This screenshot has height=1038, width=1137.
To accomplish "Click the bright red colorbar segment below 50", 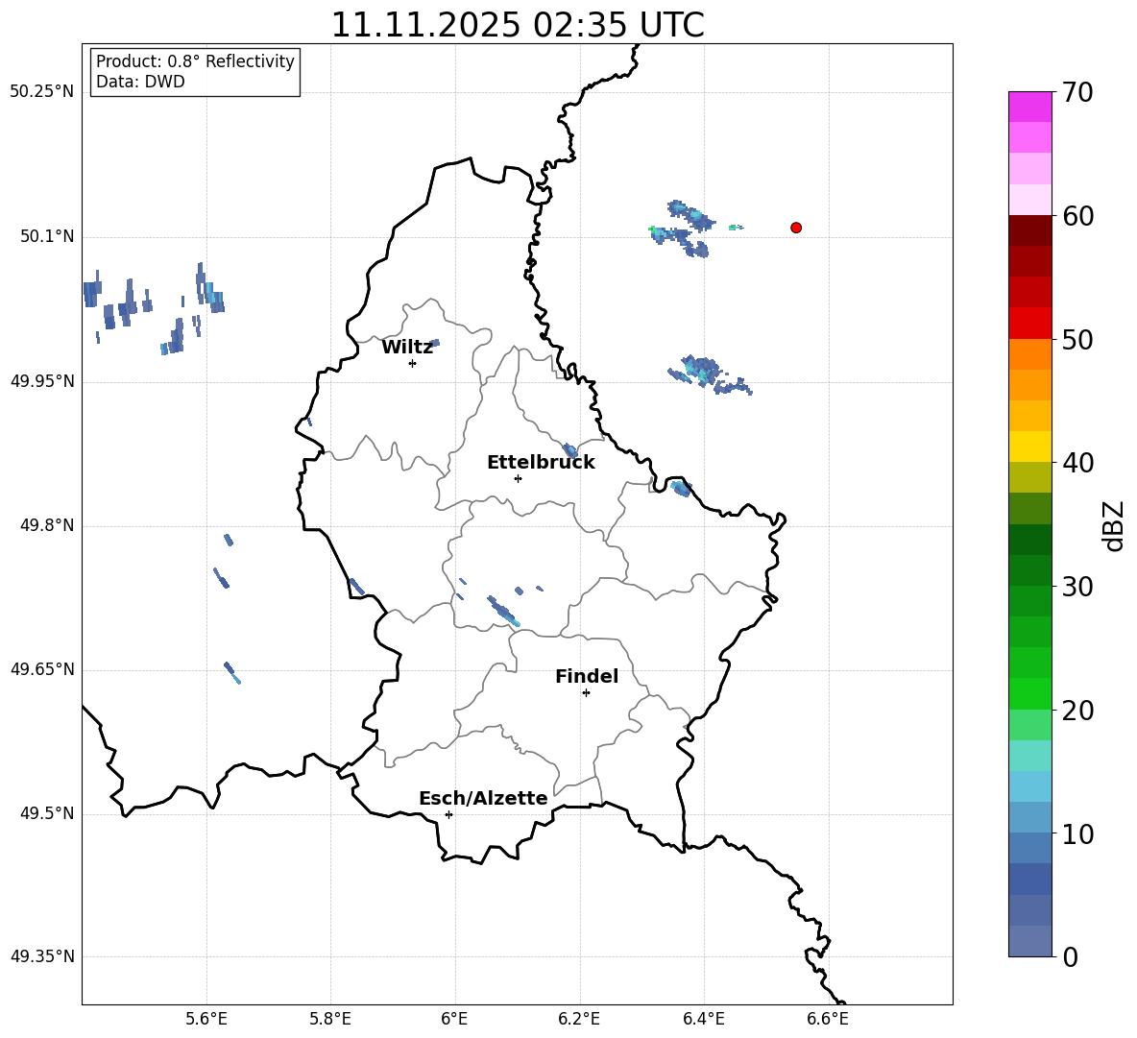I will pyautogui.click(x=1030, y=324).
